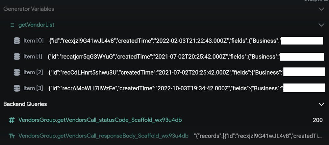Open the Backend Queries header
The image size is (329, 145).
[25, 104]
